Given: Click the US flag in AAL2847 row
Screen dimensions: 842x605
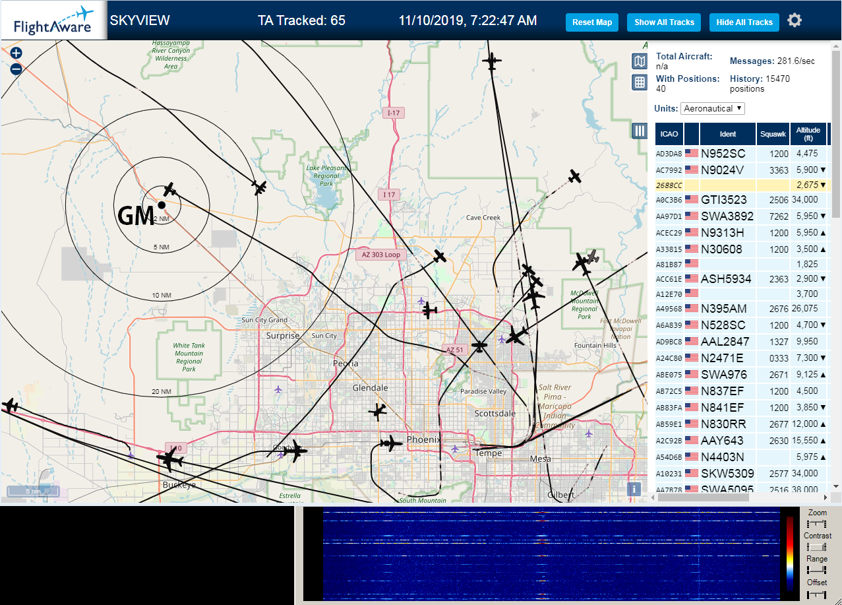Looking at the screenshot, I should tap(692, 341).
